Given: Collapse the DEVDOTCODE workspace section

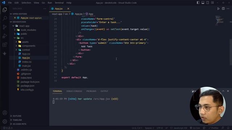Looking at the screenshot, I should pyautogui.click(x=11, y=22).
